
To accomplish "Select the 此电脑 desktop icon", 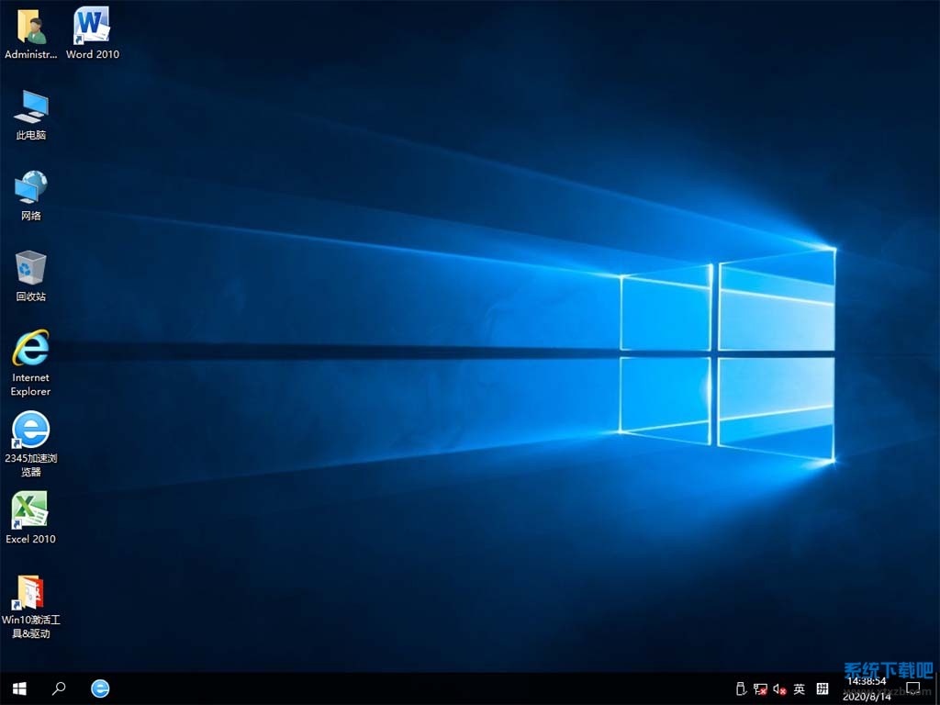I will [30, 108].
